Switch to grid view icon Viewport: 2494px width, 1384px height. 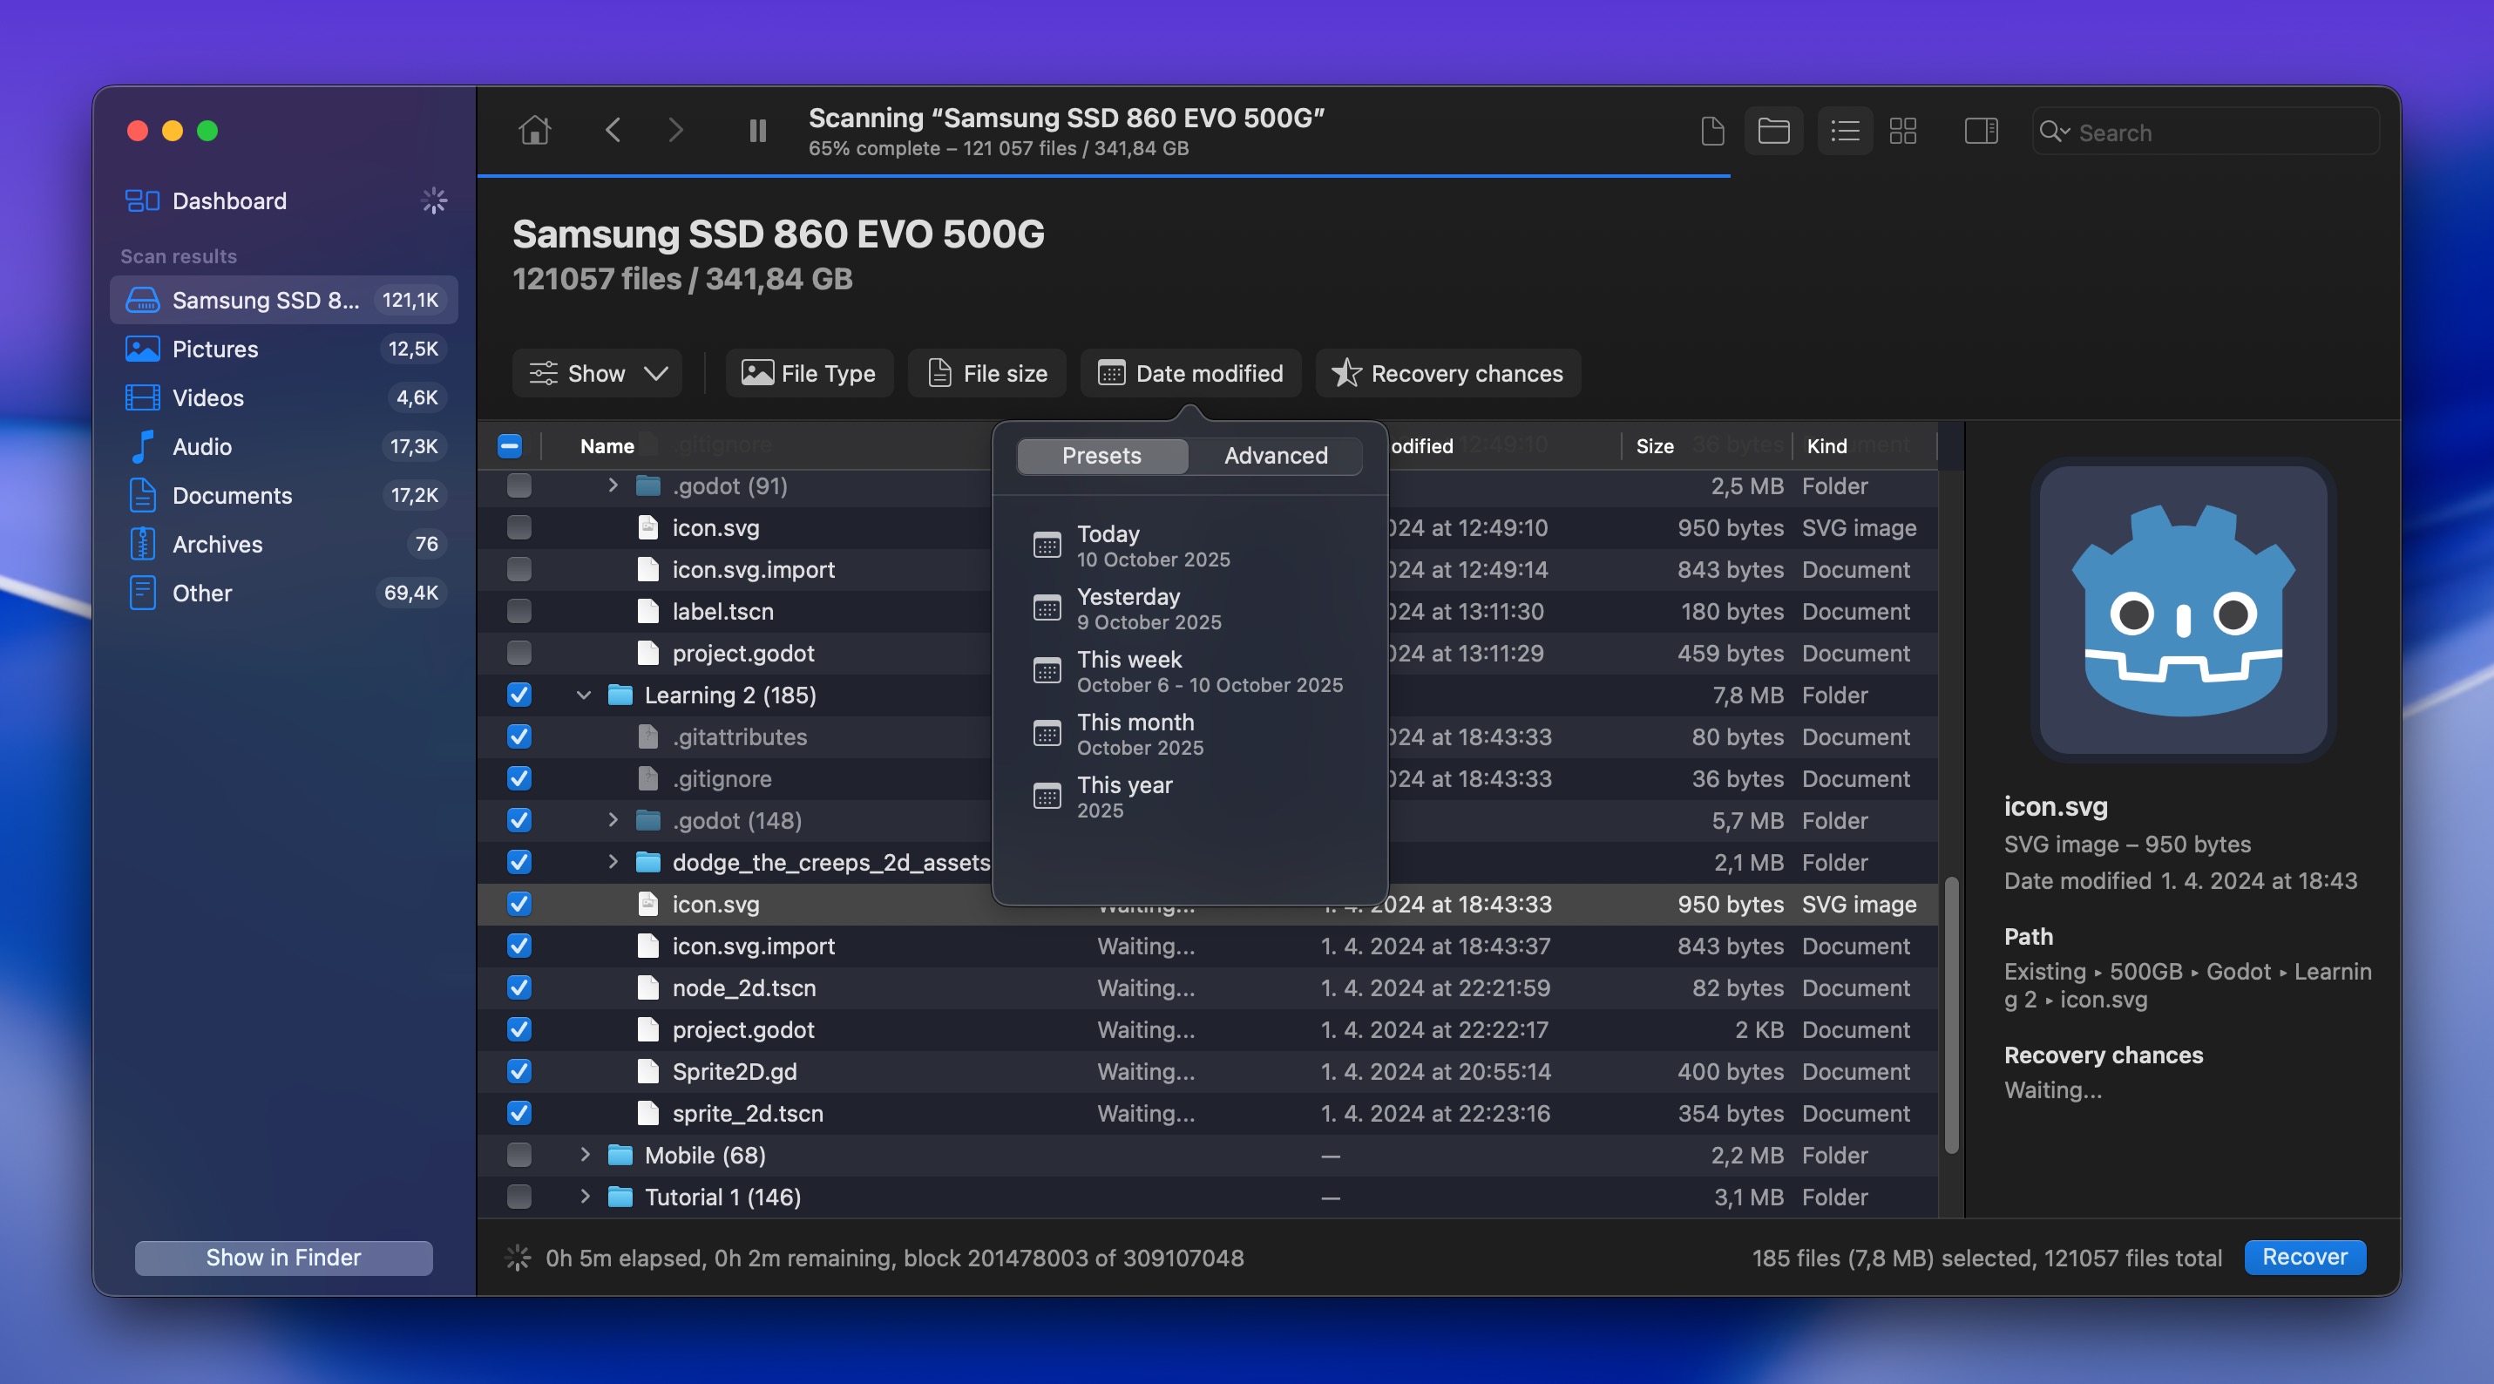[1902, 131]
